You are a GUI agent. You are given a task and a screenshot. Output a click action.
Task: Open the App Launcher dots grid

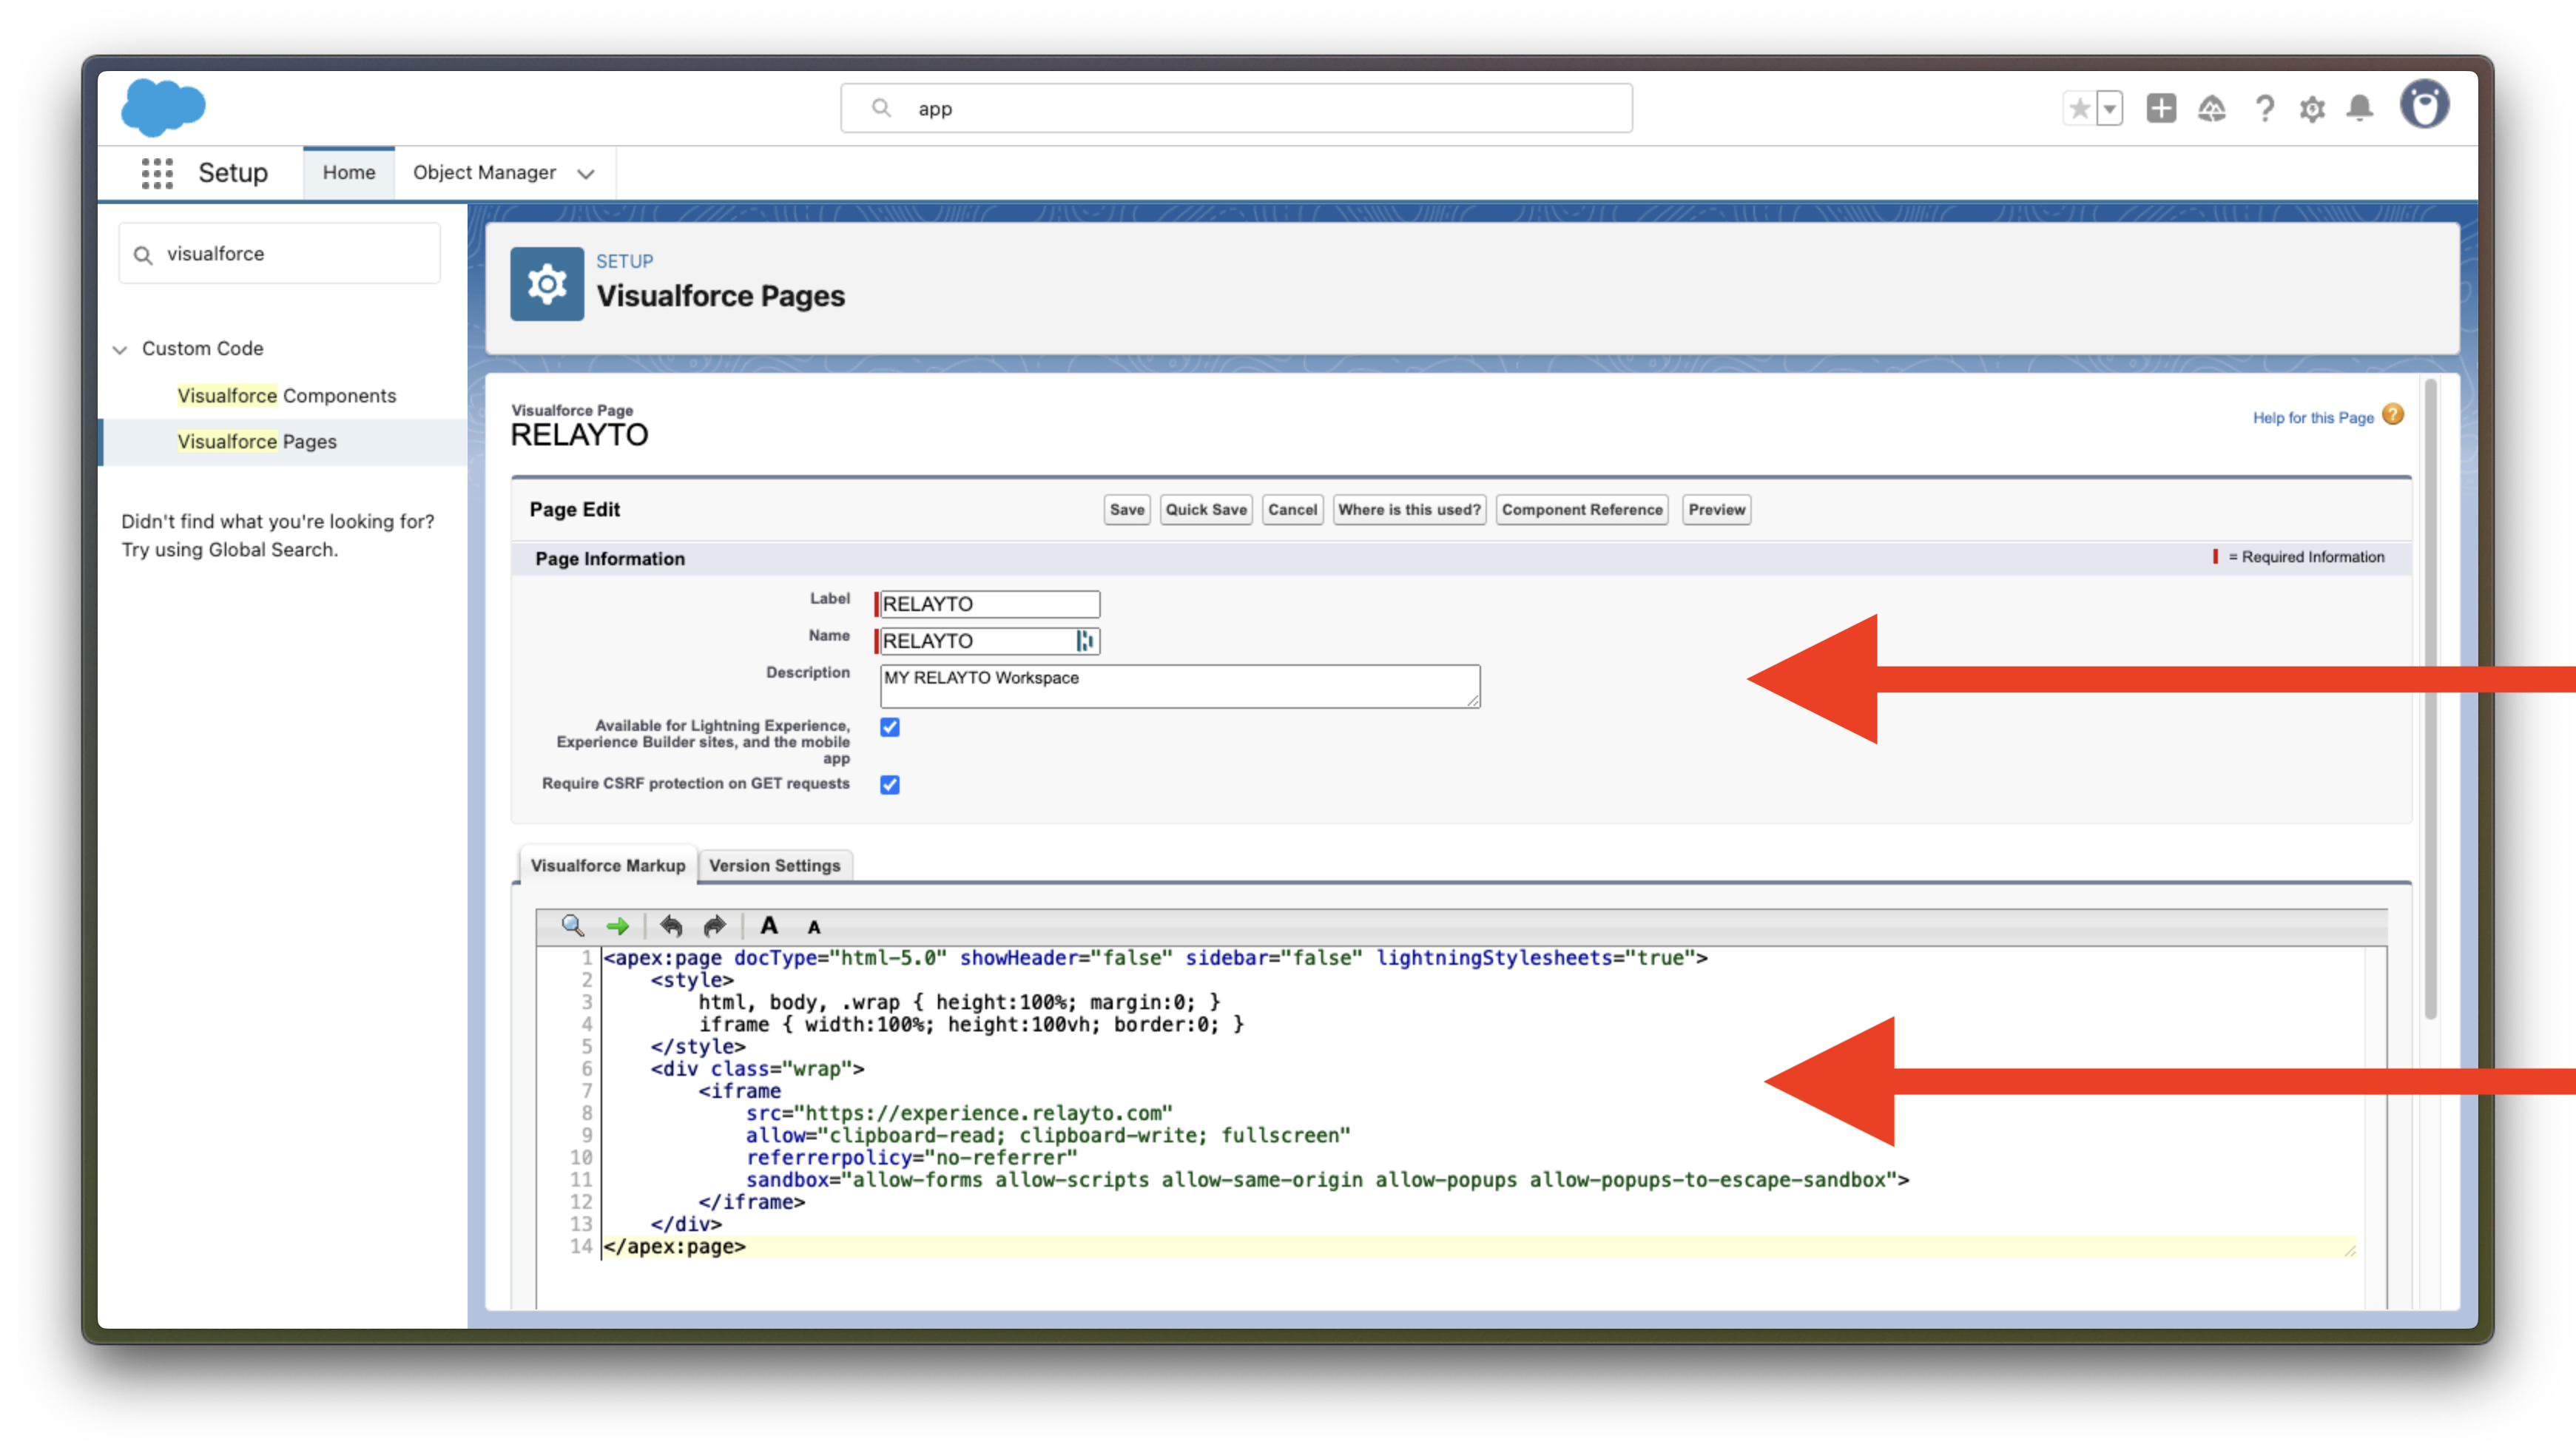pos(157,172)
